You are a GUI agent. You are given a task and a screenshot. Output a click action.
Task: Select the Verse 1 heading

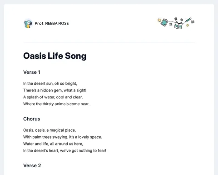click(x=32, y=72)
